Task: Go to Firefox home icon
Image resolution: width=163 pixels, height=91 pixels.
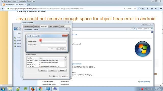Action: 152,9
